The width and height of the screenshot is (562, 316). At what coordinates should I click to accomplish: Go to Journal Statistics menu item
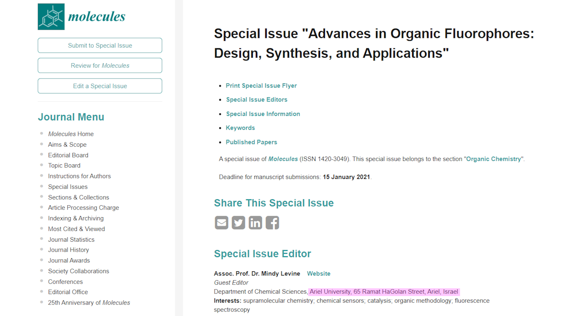71,240
